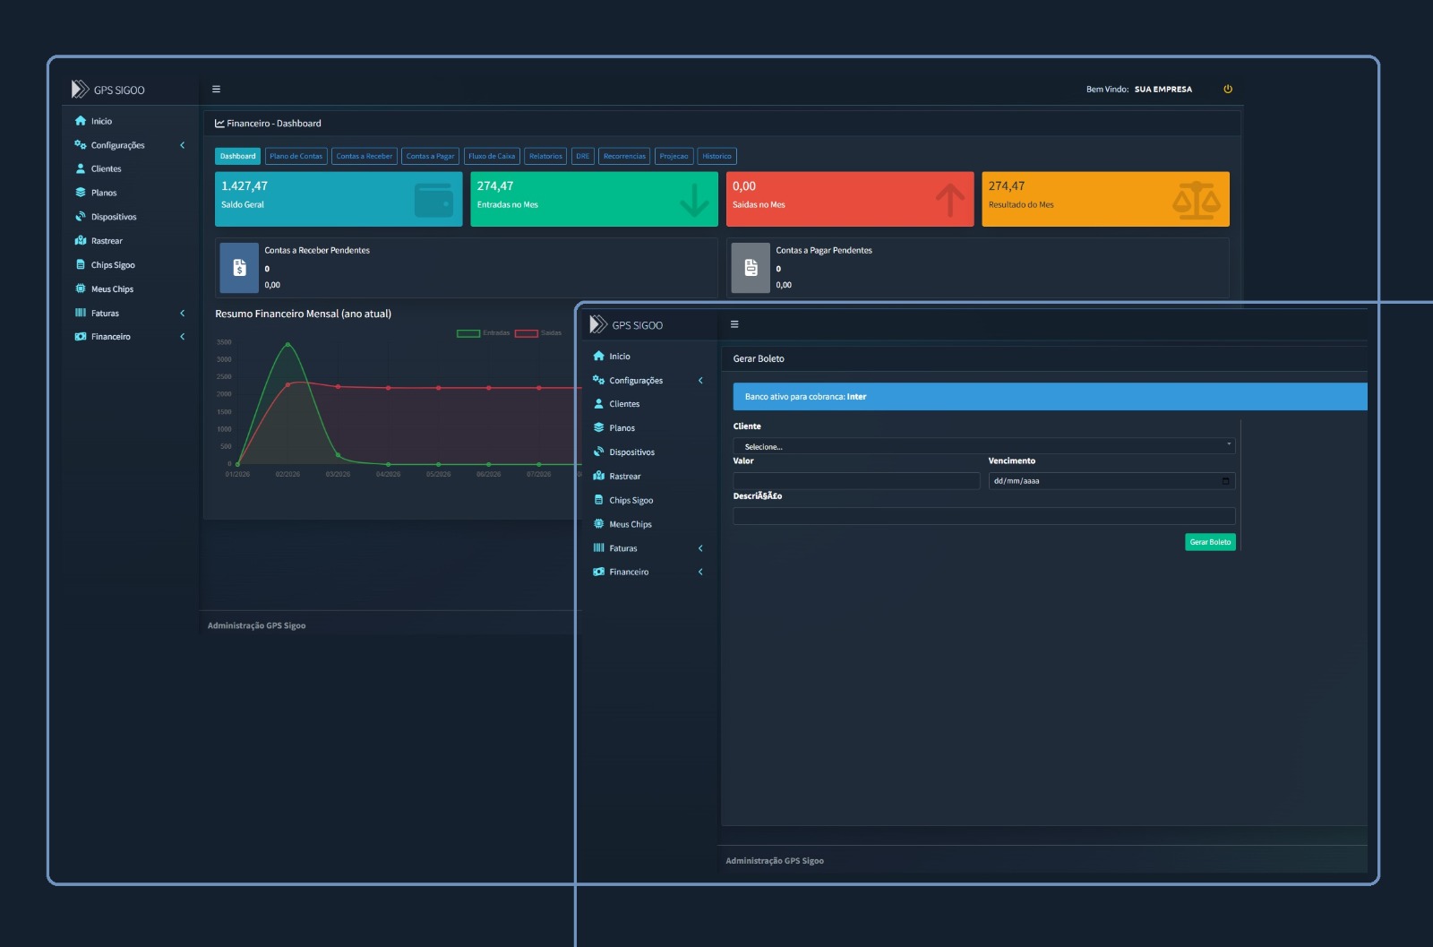The image size is (1433, 947).
Task: Click the power logout icon
Action: (x=1228, y=90)
